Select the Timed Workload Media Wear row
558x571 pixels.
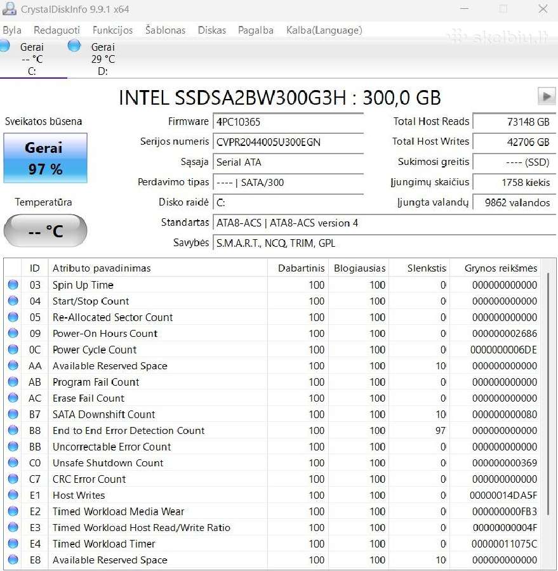click(x=272, y=511)
